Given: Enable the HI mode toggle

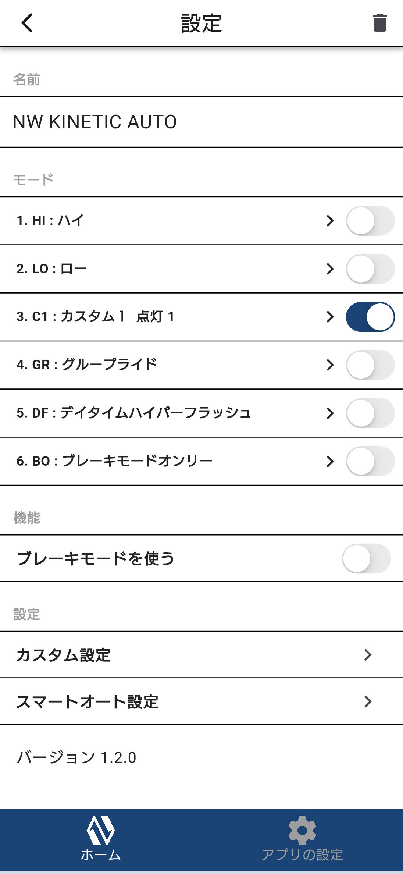Looking at the screenshot, I should coord(370,221).
